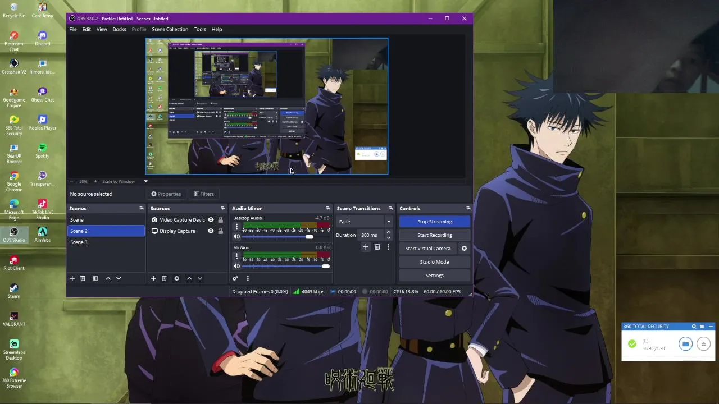Image resolution: width=719 pixels, height=404 pixels.
Task: Open scene filters icon in Scenes panel
Action: tap(95, 278)
